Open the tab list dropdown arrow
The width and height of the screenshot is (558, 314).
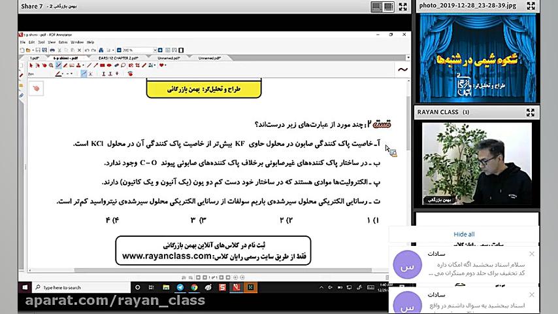[408, 58]
